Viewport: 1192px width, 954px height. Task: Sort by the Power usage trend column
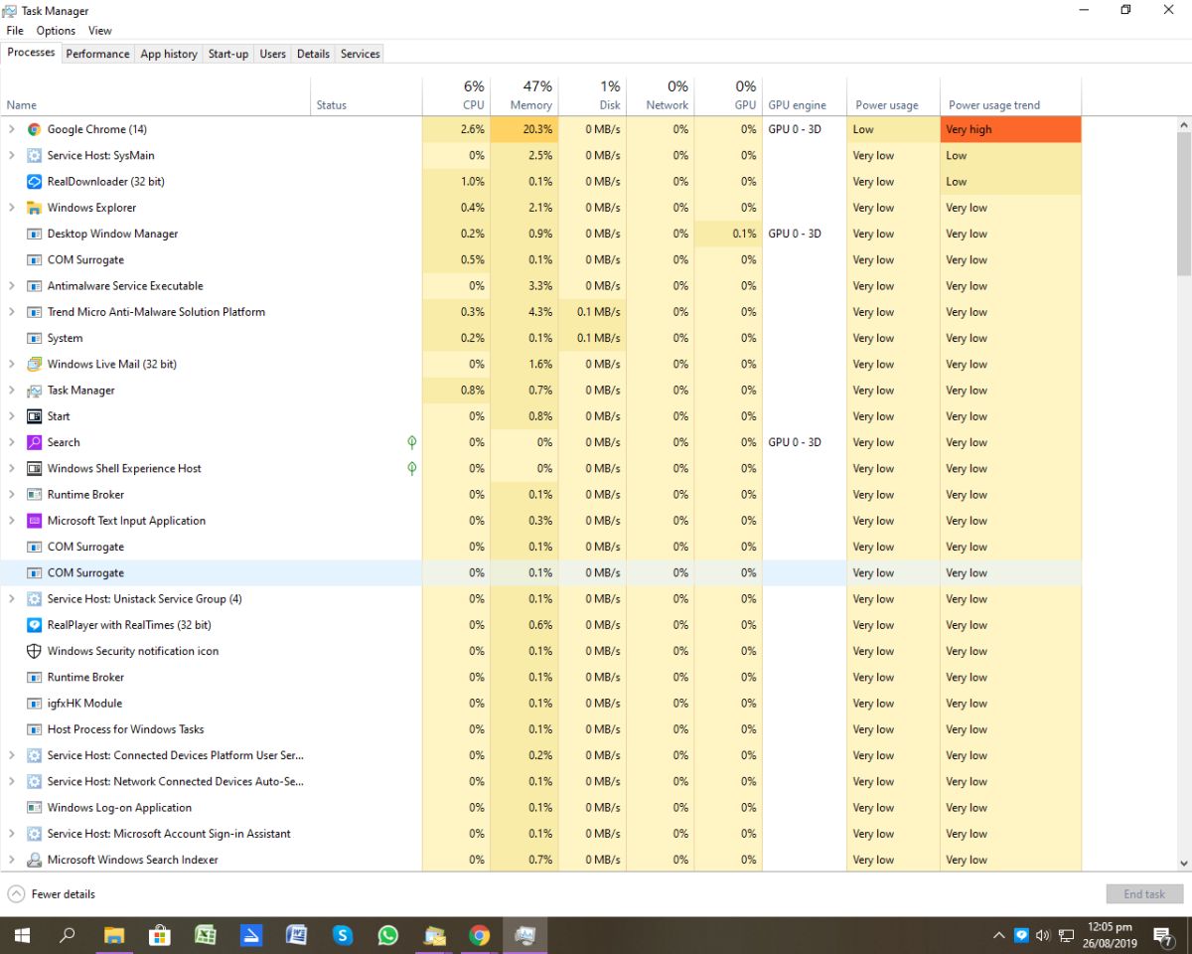(1010, 96)
